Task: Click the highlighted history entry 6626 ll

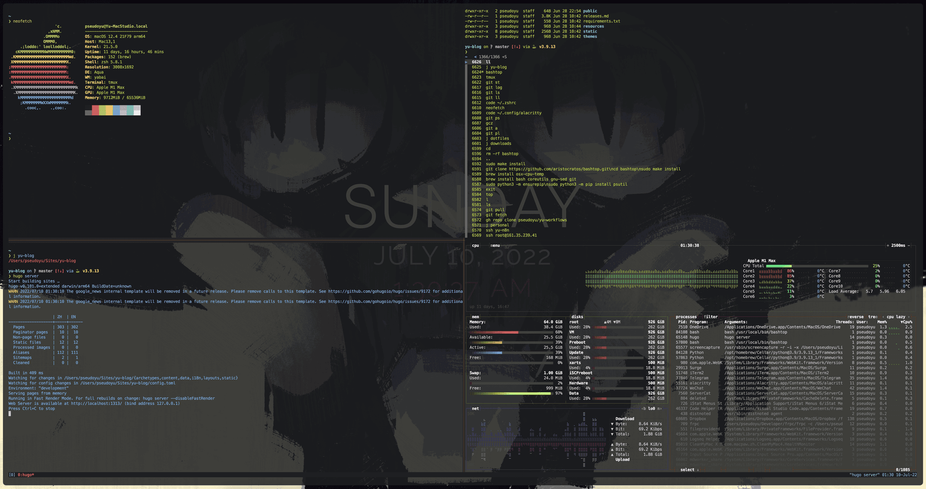Action: point(481,62)
